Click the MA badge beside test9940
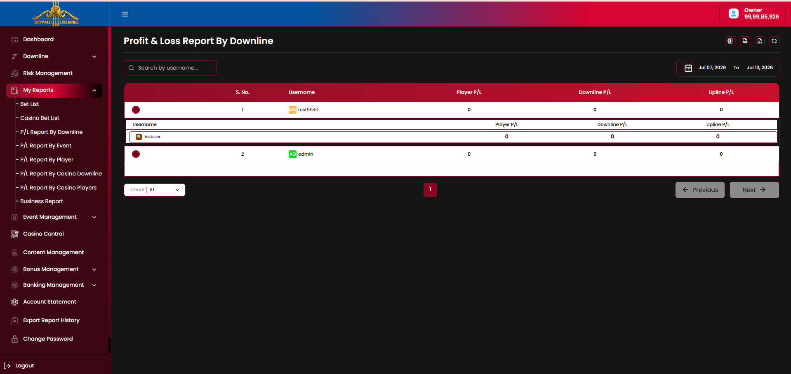Screen dimensions: 791x374 click(x=292, y=110)
